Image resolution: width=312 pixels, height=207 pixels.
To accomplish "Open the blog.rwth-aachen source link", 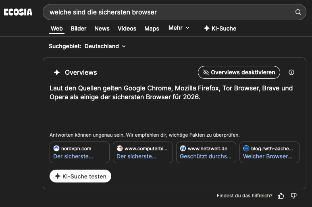I will [x=269, y=152].
